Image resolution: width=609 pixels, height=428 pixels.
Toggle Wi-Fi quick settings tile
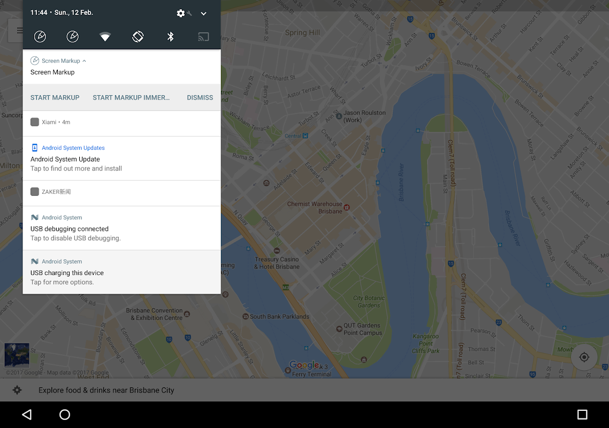(105, 37)
